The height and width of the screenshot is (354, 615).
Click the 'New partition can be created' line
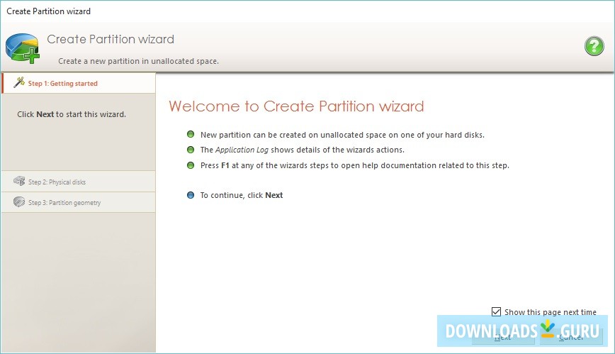click(342, 135)
